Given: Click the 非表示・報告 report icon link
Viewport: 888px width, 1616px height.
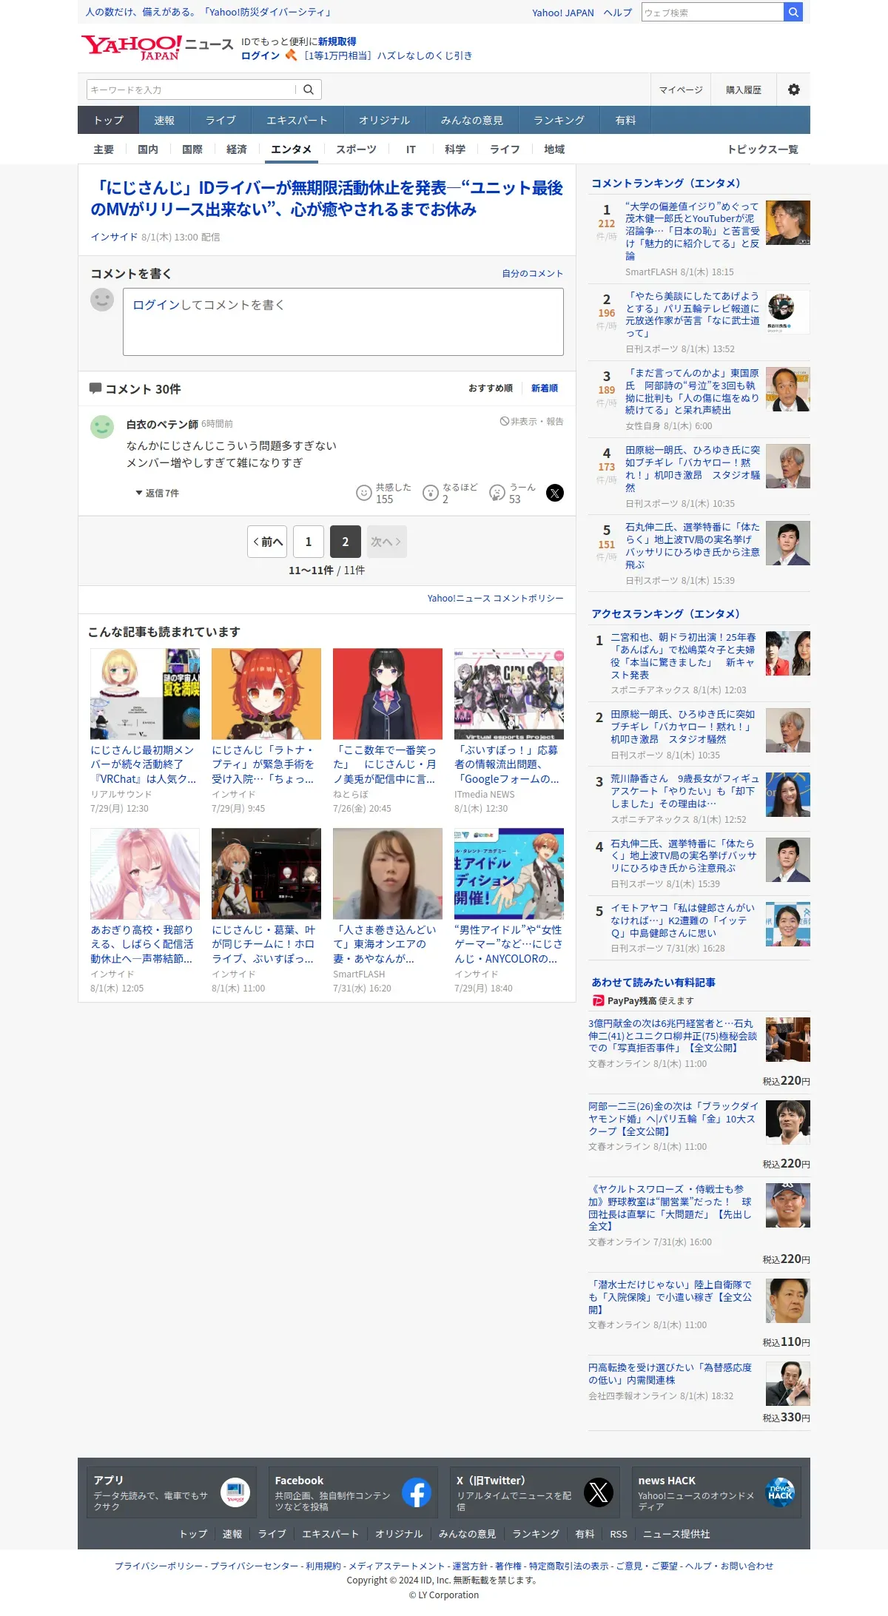Looking at the screenshot, I should (531, 421).
